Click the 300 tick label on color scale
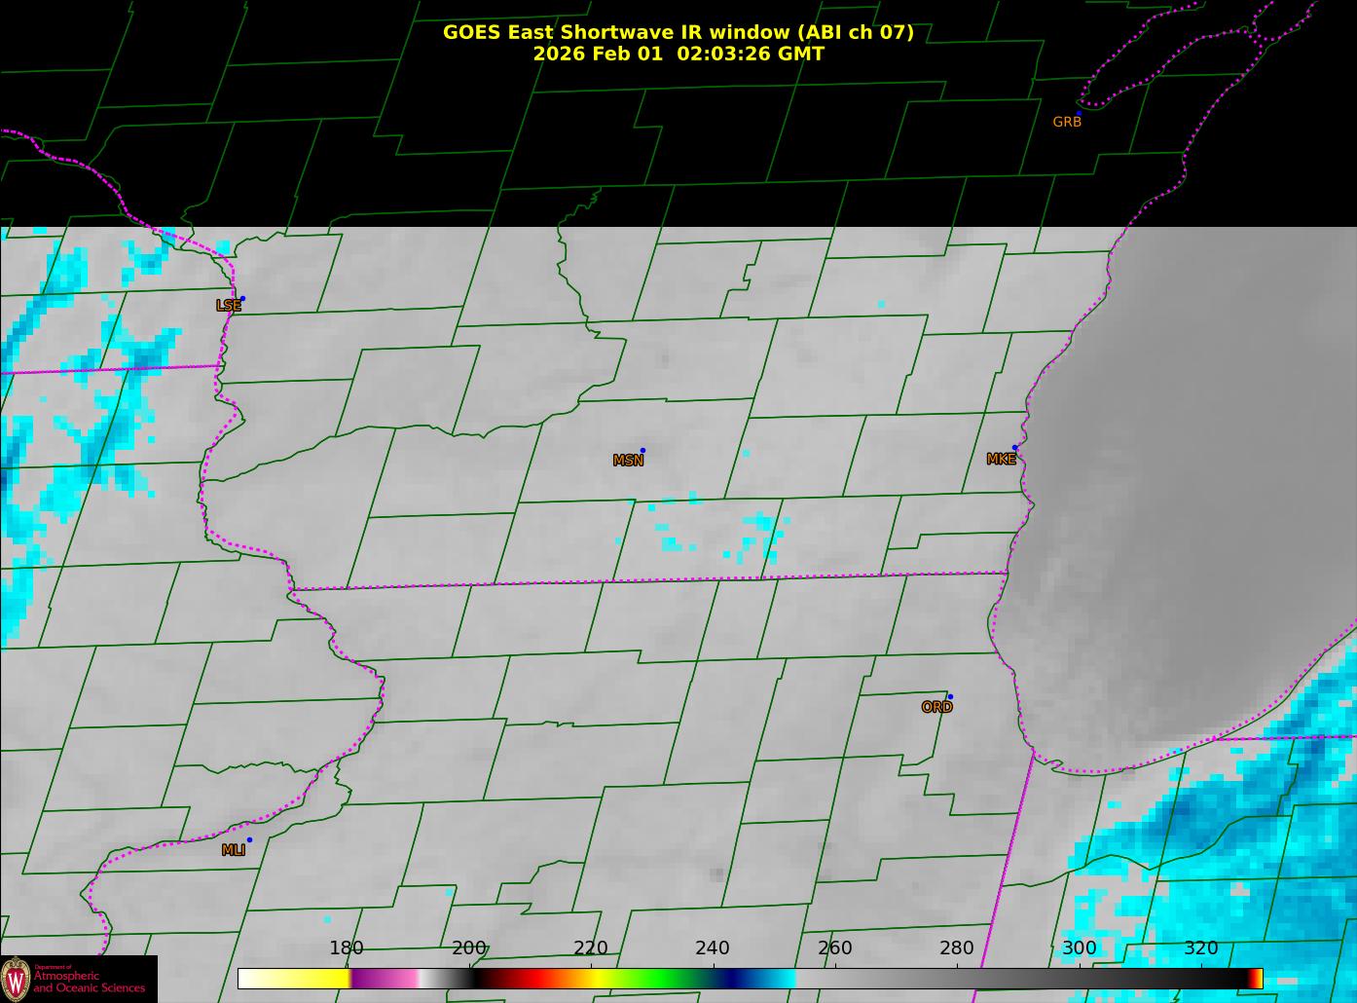This screenshot has width=1357, height=1003. click(1080, 948)
